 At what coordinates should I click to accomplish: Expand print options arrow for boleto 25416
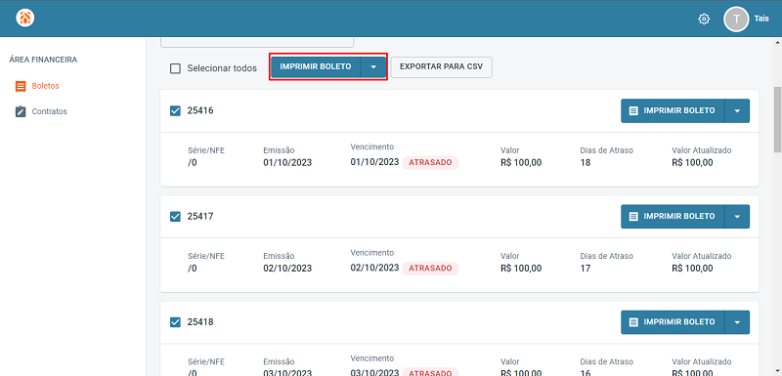point(737,110)
